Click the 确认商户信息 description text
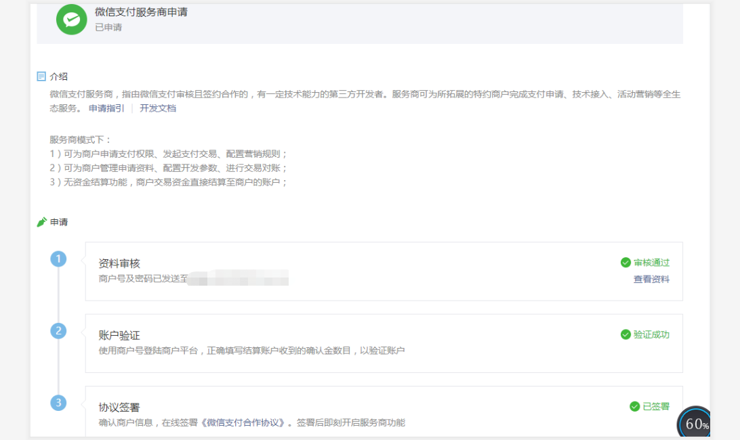Screen dimensions: 740x440 click(252, 422)
